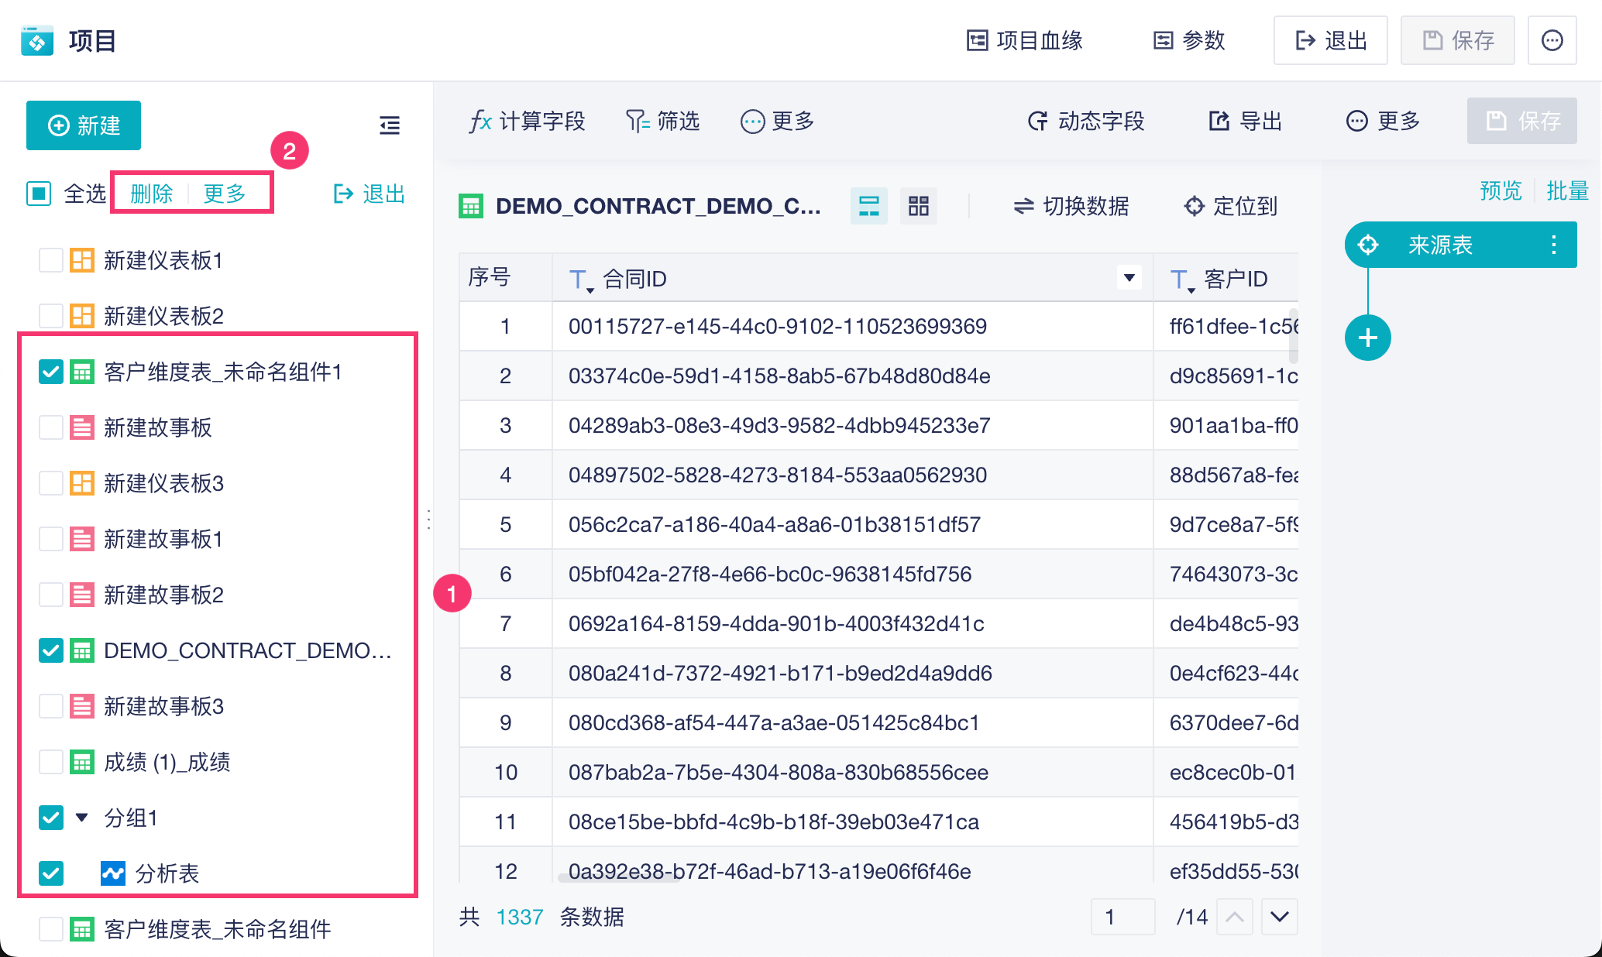
Task: Go to next page with down chevron
Action: [x=1279, y=918]
